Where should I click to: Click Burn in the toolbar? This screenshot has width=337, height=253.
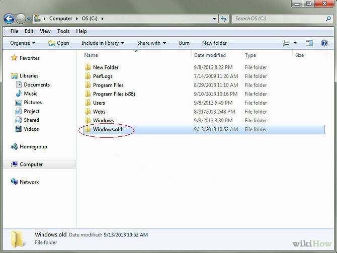click(x=184, y=43)
